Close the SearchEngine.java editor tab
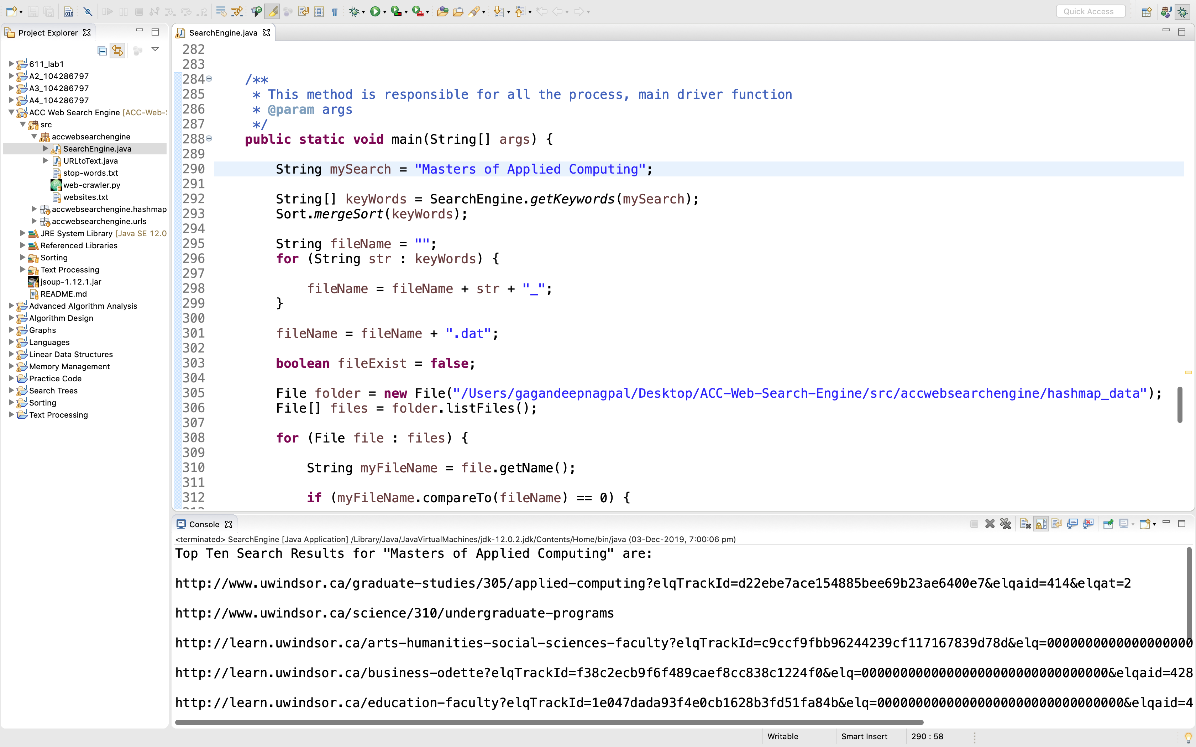 pos(266,33)
